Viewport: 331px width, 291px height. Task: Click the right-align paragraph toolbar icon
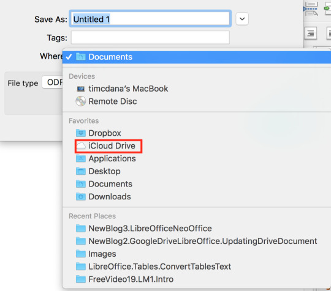[x=310, y=33]
